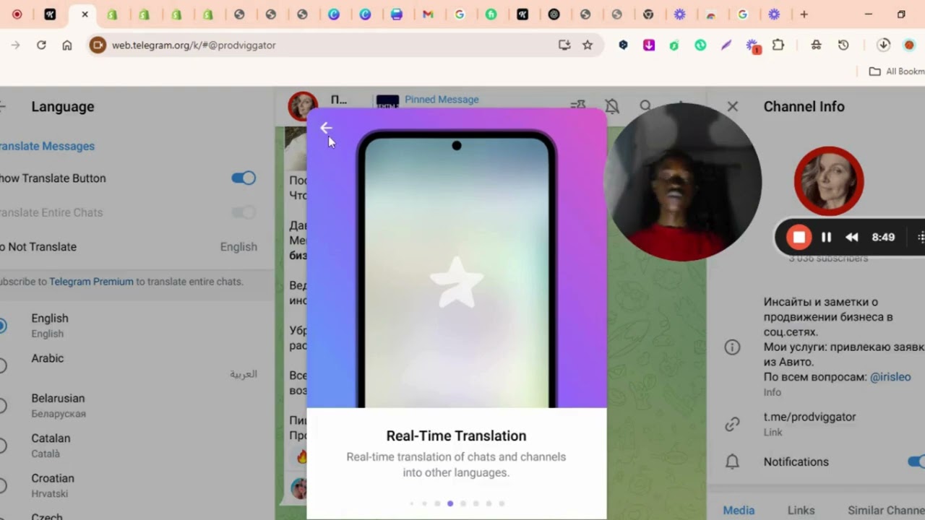Click the 8:49 recording timer
Screen dimensions: 925x520
pos(883,238)
